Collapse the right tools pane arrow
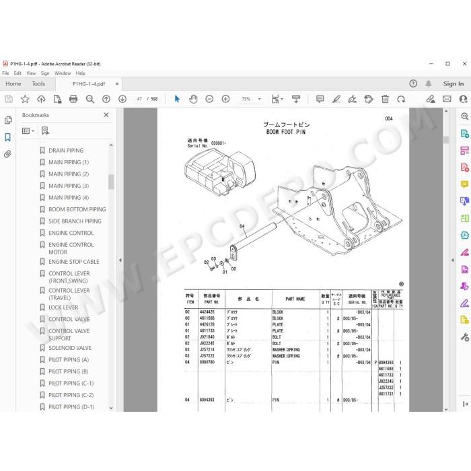471x471 pixels. [x=452, y=260]
